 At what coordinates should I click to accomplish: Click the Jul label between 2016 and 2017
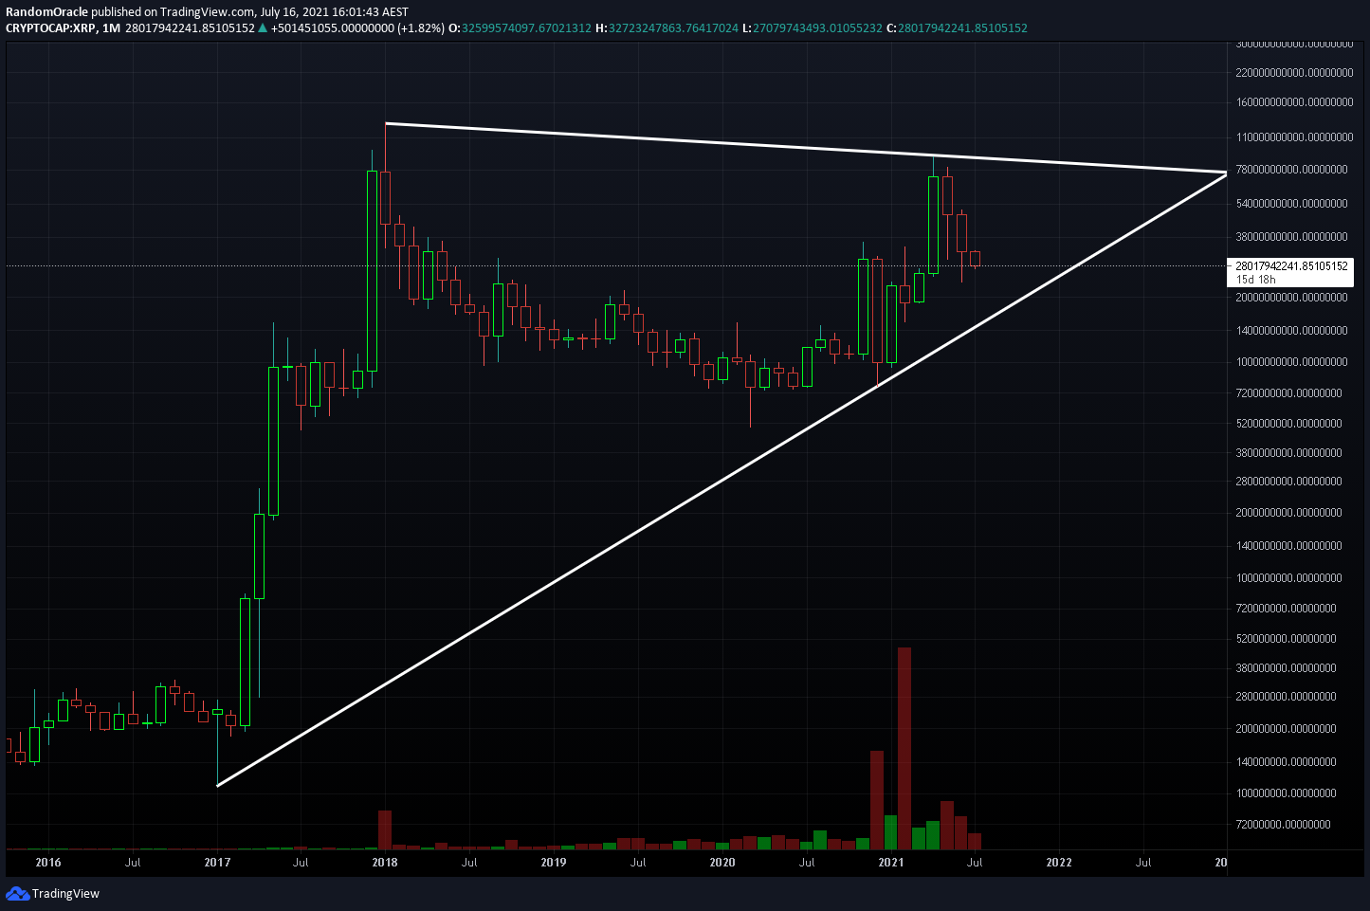[133, 862]
